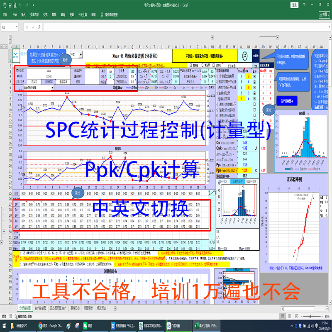
Task: Switch to Page Layout view icon
Action: click(x=290, y=316)
